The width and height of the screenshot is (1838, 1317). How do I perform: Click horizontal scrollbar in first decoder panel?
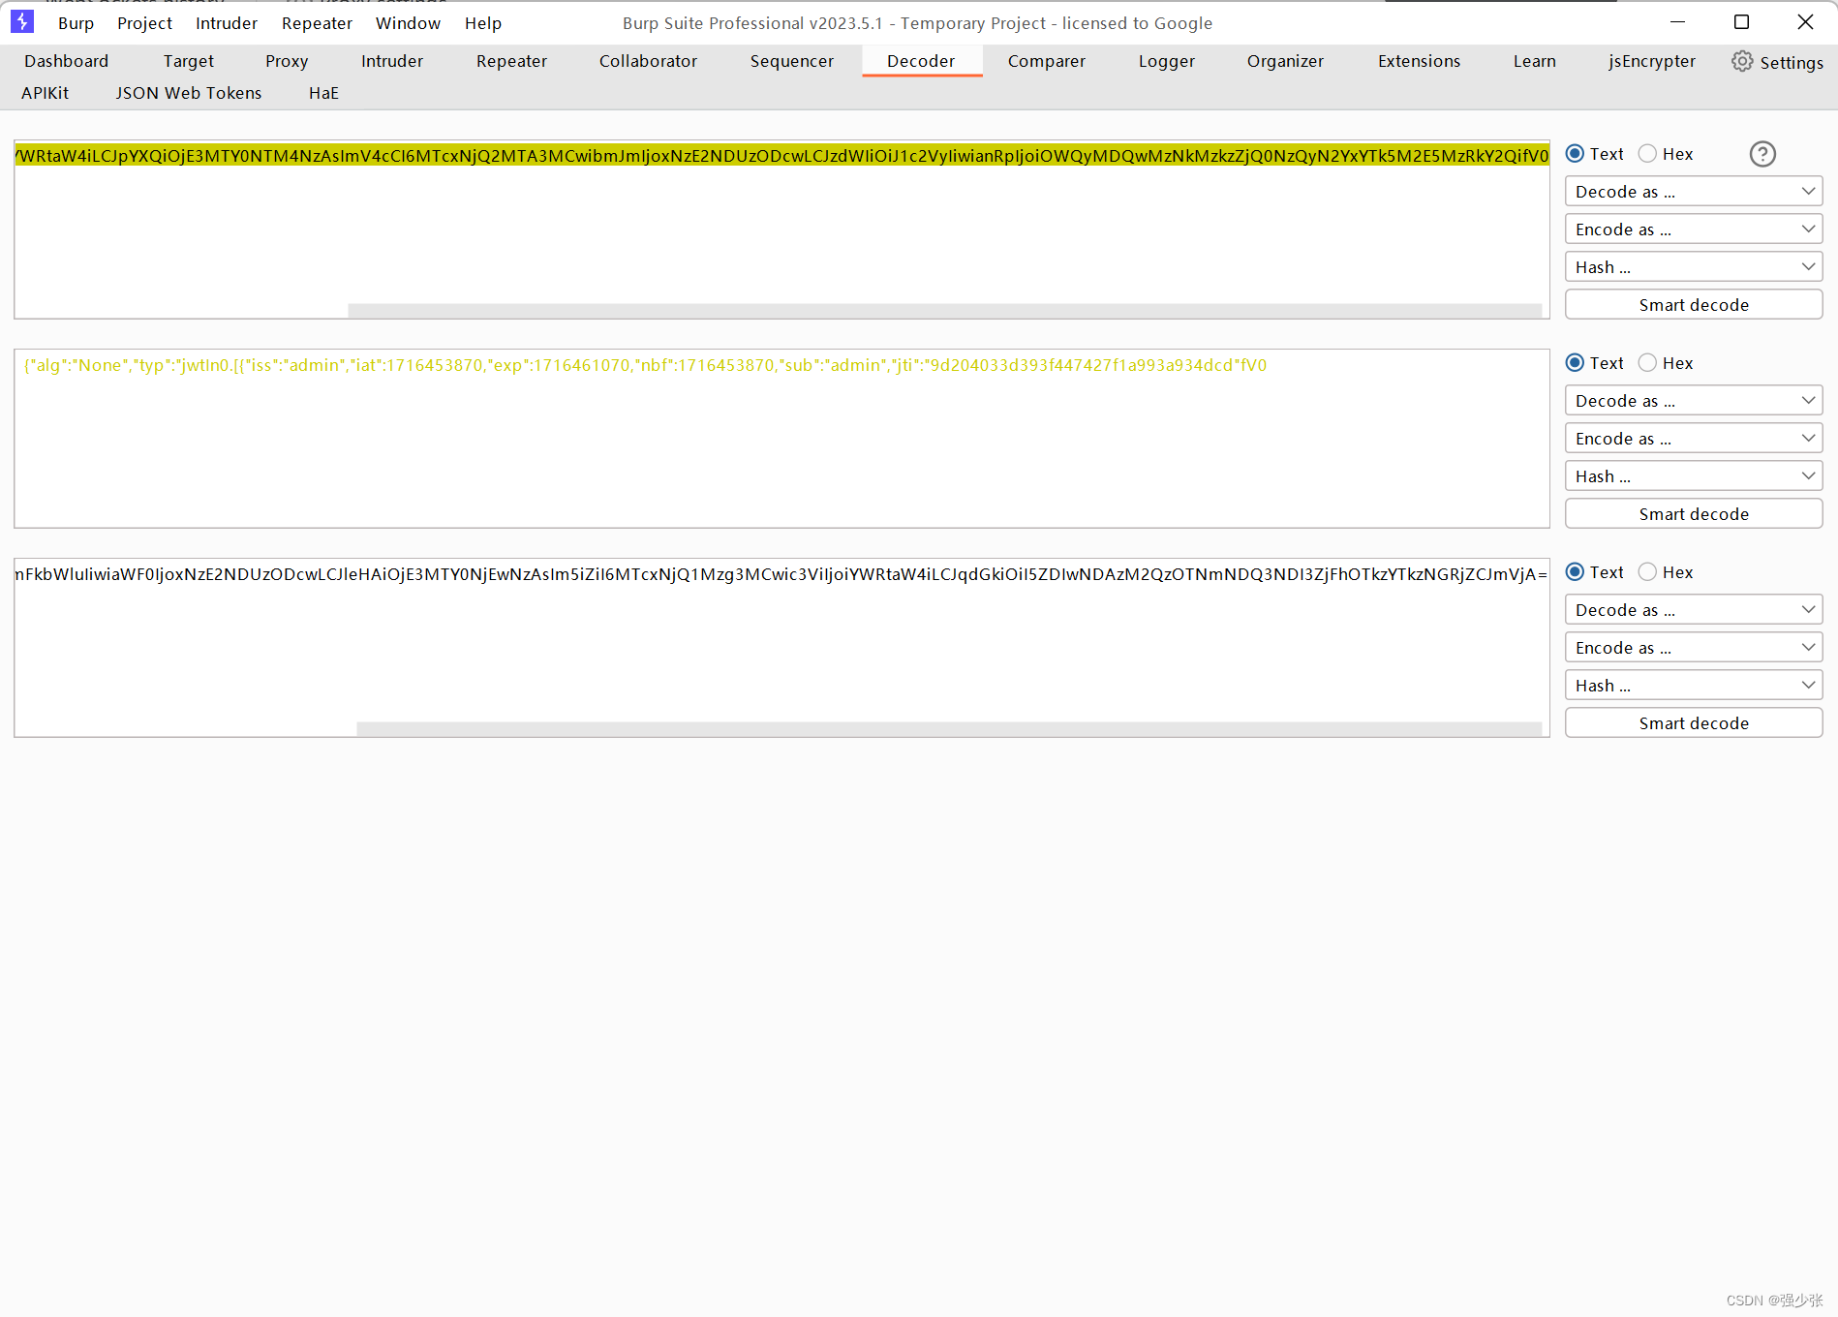(944, 311)
